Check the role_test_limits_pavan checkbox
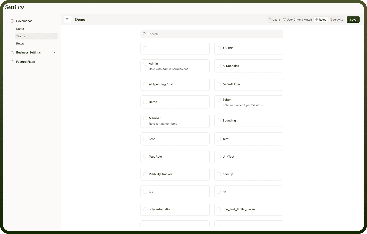The image size is (367, 234). pyautogui.click(x=219, y=209)
